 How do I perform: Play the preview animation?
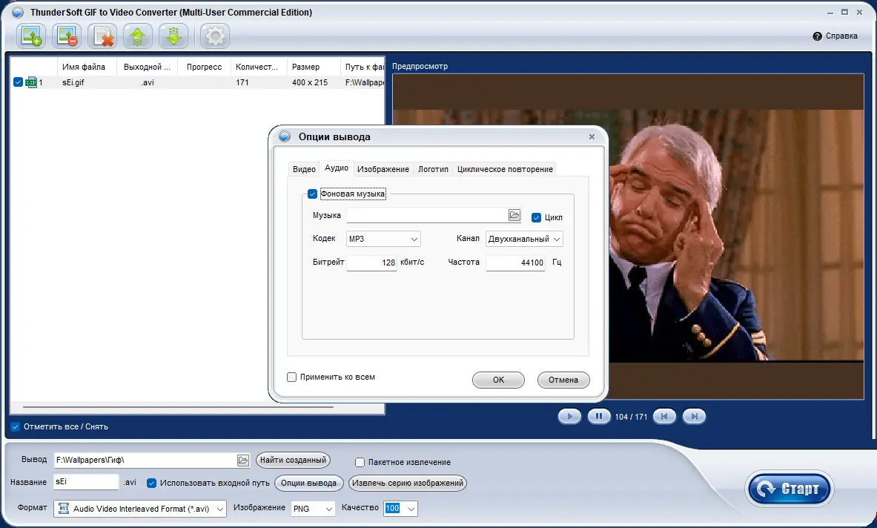[x=569, y=416]
